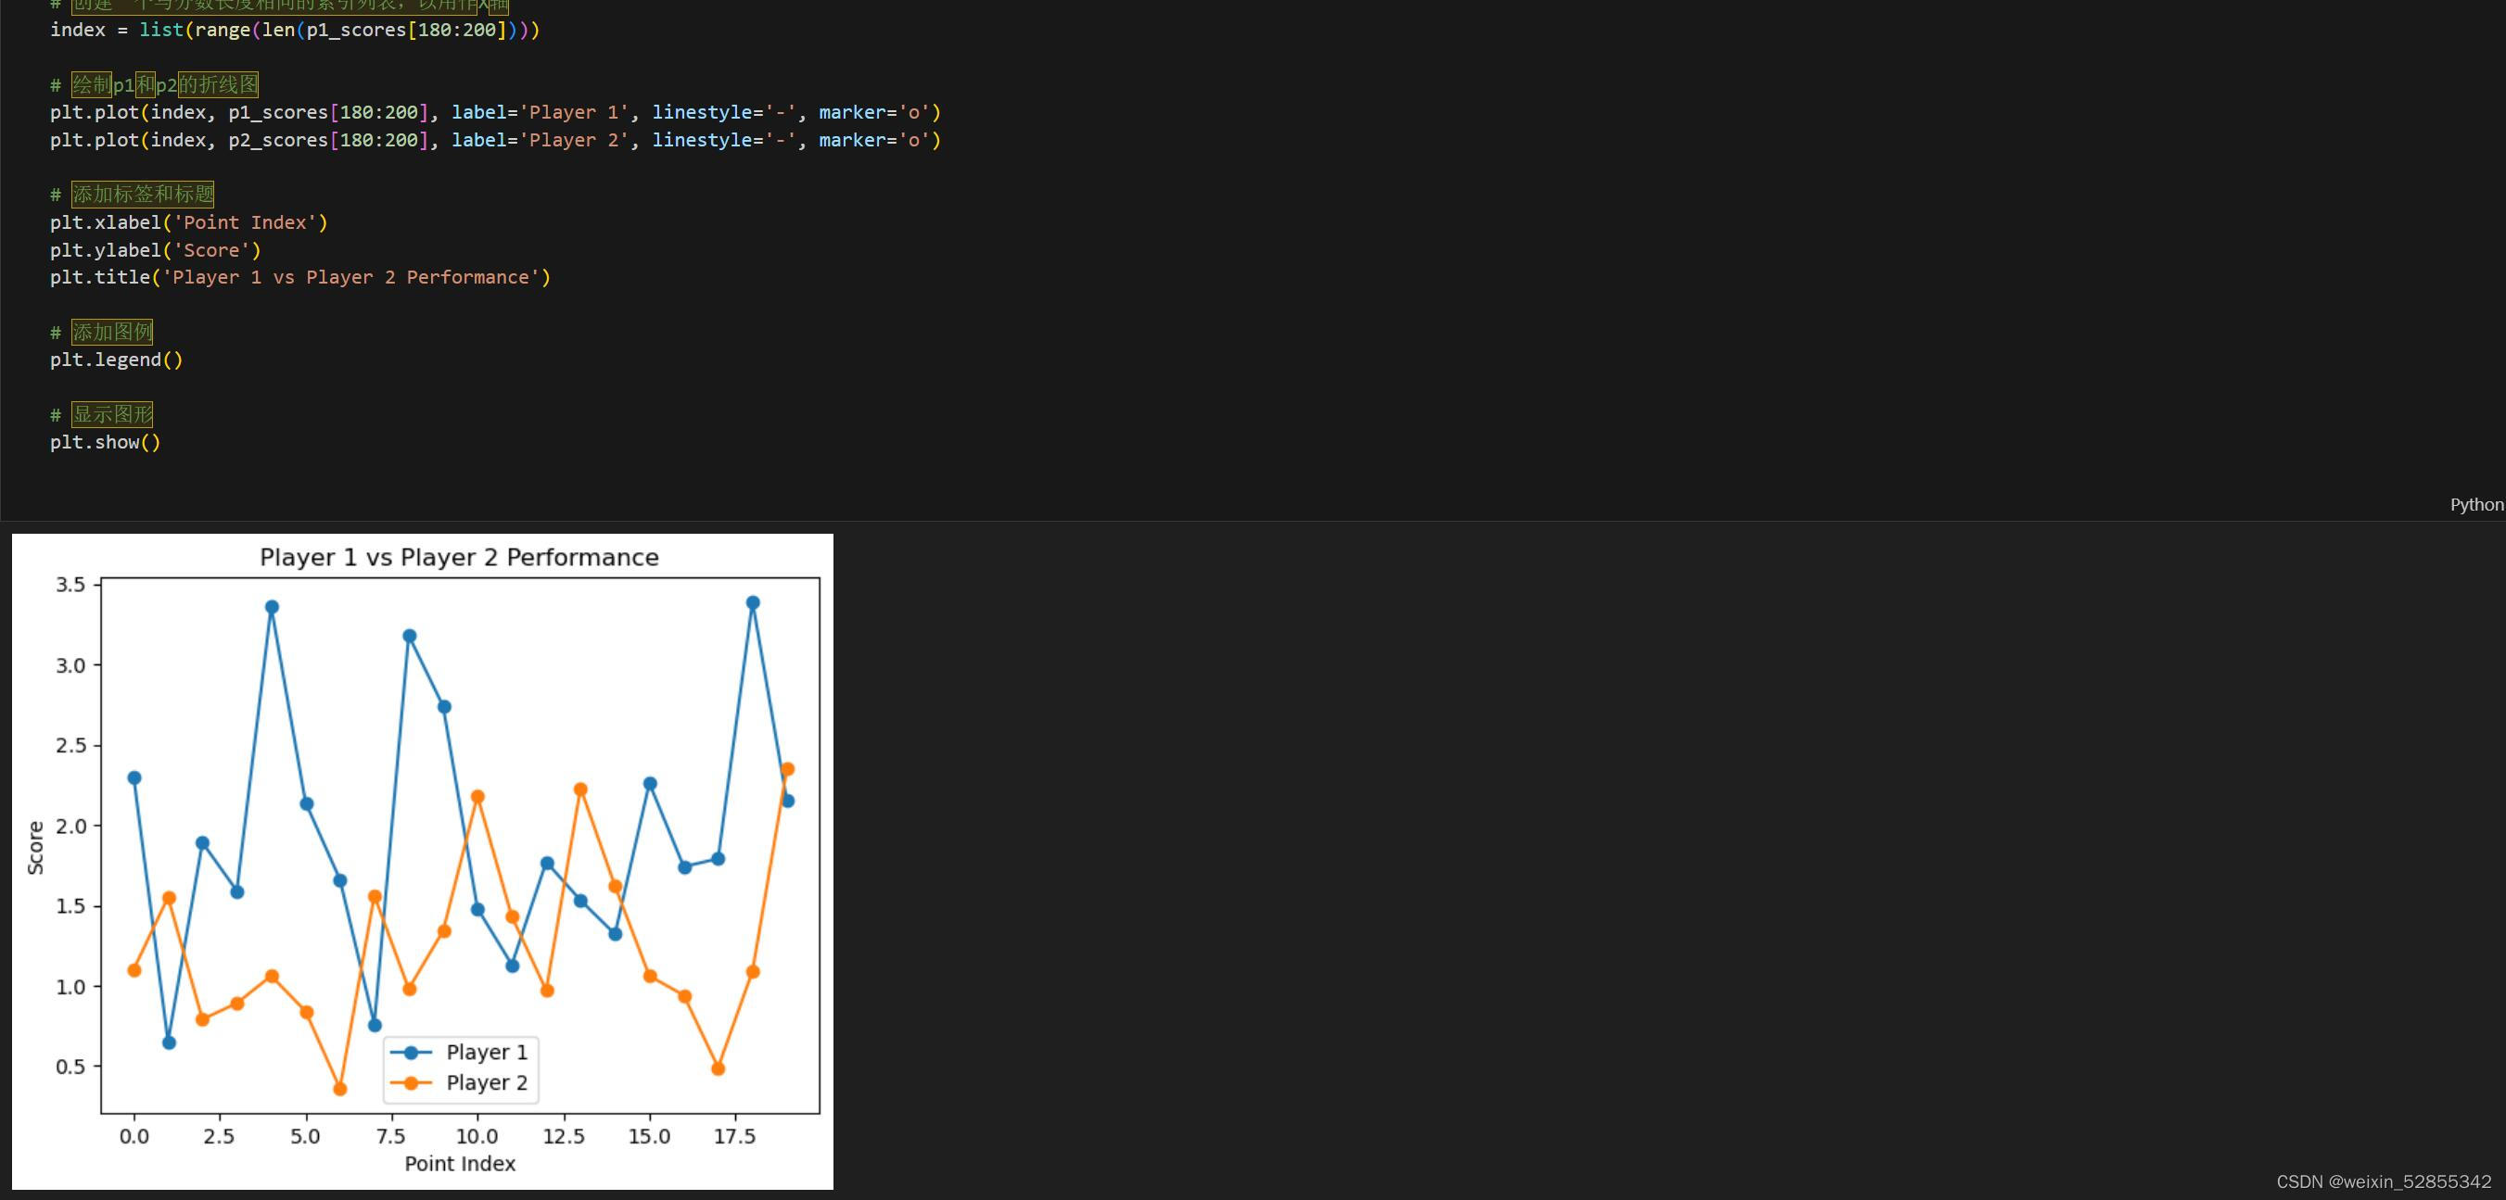The image size is (2506, 1200).
Task: Click the index = list(range(...)) line
Action: tap(295, 31)
